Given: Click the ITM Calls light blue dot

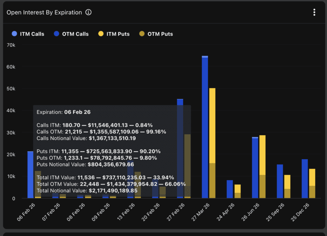Looking at the screenshot, I should tap(14, 34).
